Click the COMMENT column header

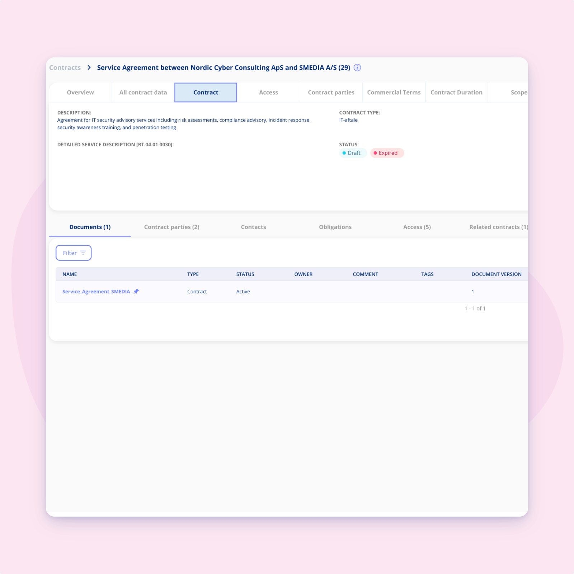tap(366, 274)
